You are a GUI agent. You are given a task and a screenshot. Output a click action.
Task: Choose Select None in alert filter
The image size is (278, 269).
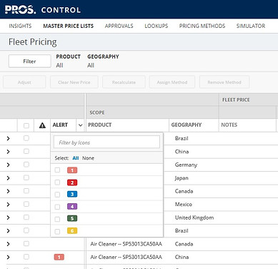(x=88, y=158)
